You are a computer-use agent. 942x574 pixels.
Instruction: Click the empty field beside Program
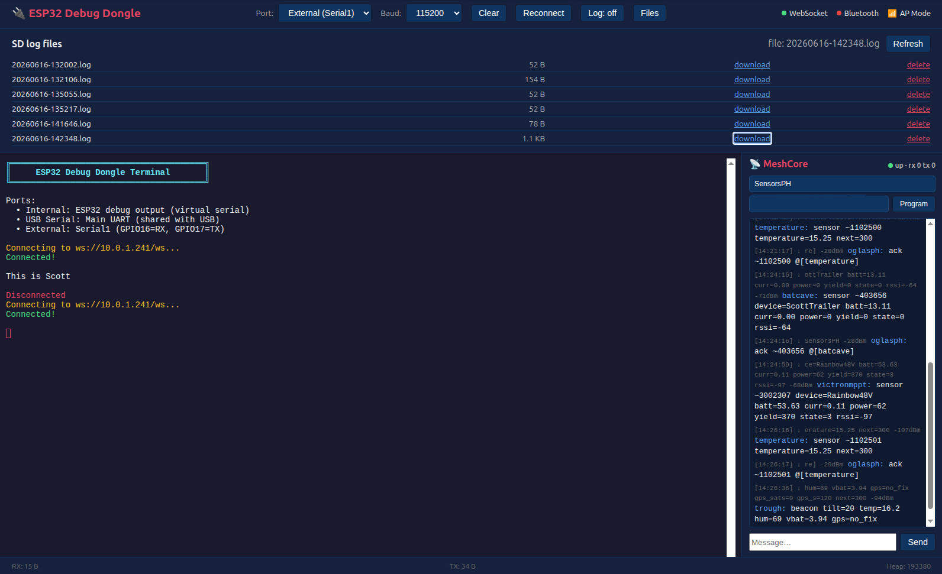pos(819,204)
